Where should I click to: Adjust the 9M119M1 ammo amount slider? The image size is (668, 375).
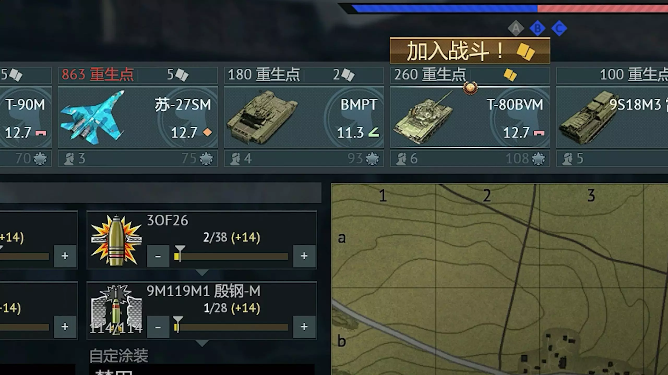pyautogui.click(x=231, y=327)
